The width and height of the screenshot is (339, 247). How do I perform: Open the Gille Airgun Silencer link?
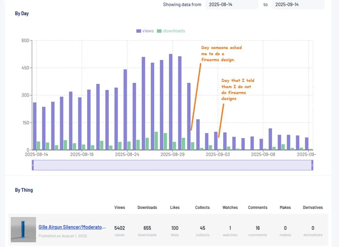(72, 227)
